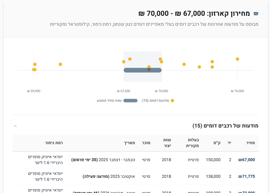Sort by the מוכר column header

[146, 143]
